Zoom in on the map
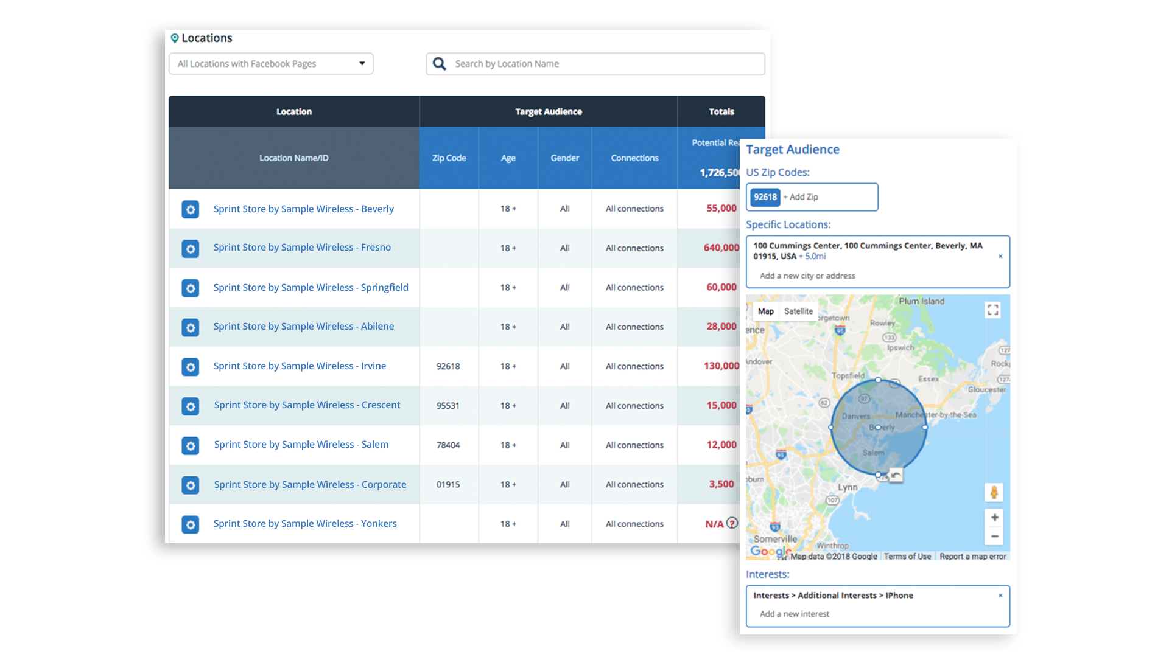This screenshot has width=1169, height=657. point(994,518)
